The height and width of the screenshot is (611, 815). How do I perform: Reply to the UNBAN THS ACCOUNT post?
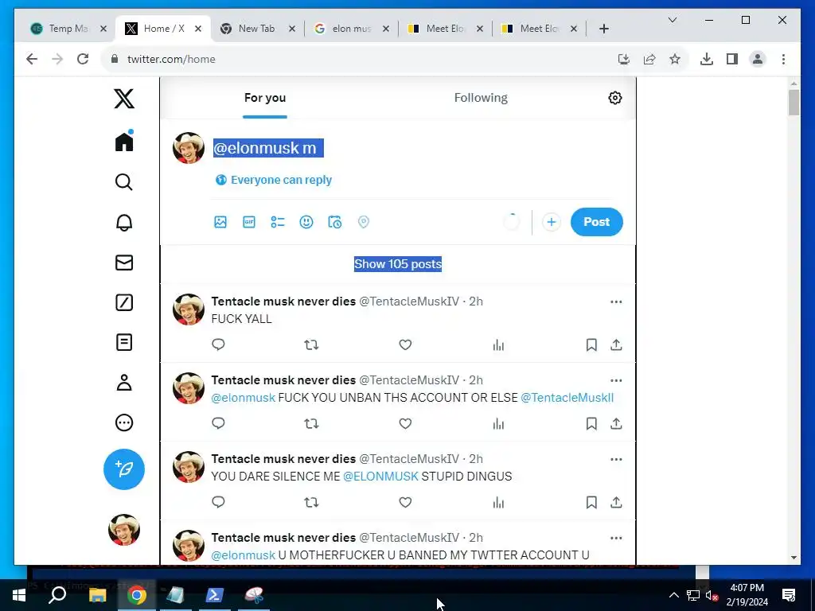pyautogui.click(x=218, y=423)
